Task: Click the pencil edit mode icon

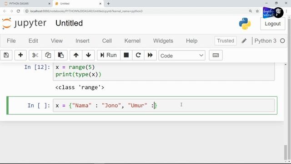Action: (244, 41)
